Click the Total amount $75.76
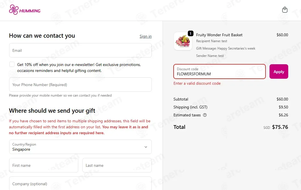The image size is (301, 190). point(280,127)
